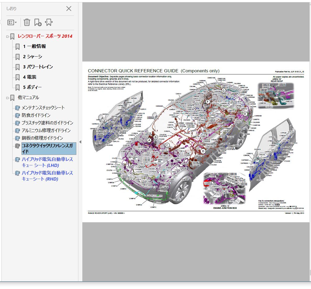Click area marker E on the diagram
Image resolution: width=311 pixels, height=289 pixels.
[x=245, y=114]
